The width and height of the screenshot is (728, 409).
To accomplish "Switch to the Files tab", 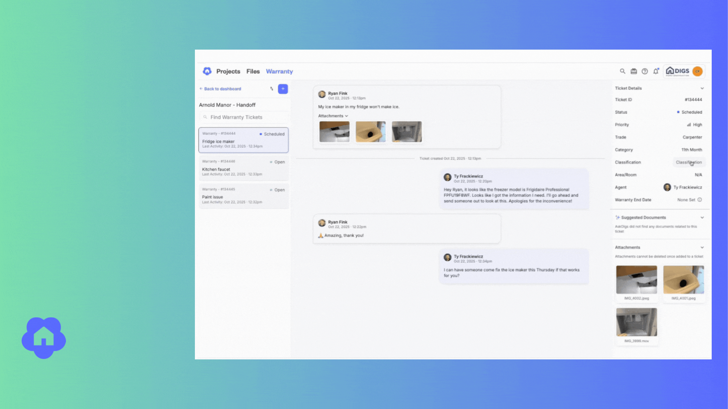I will pyautogui.click(x=253, y=71).
